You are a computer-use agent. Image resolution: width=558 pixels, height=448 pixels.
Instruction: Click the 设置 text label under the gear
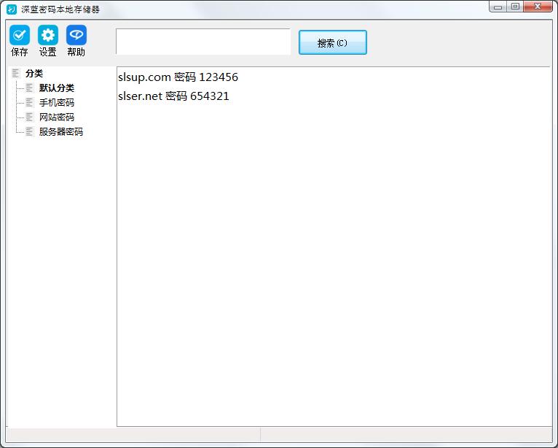48,53
